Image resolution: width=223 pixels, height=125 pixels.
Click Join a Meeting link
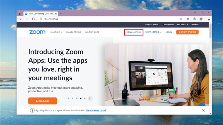134,32
